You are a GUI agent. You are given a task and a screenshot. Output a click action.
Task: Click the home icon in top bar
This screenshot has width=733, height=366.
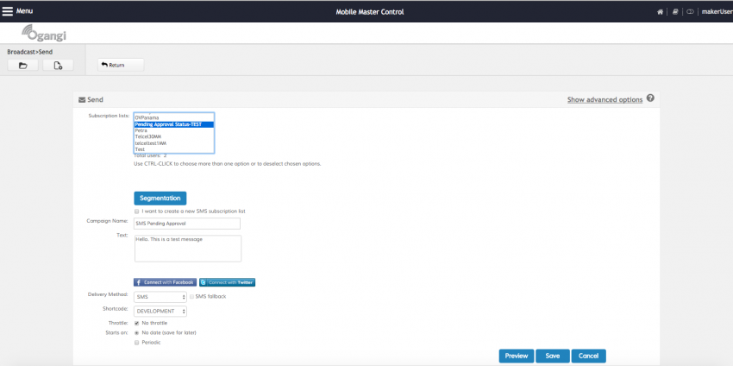(x=660, y=12)
